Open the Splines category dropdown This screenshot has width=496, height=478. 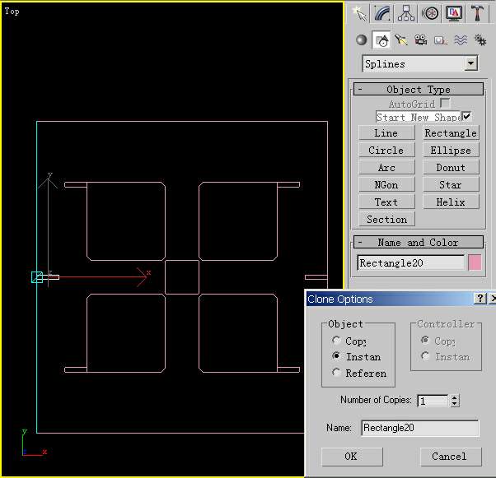pyautogui.click(x=471, y=63)
